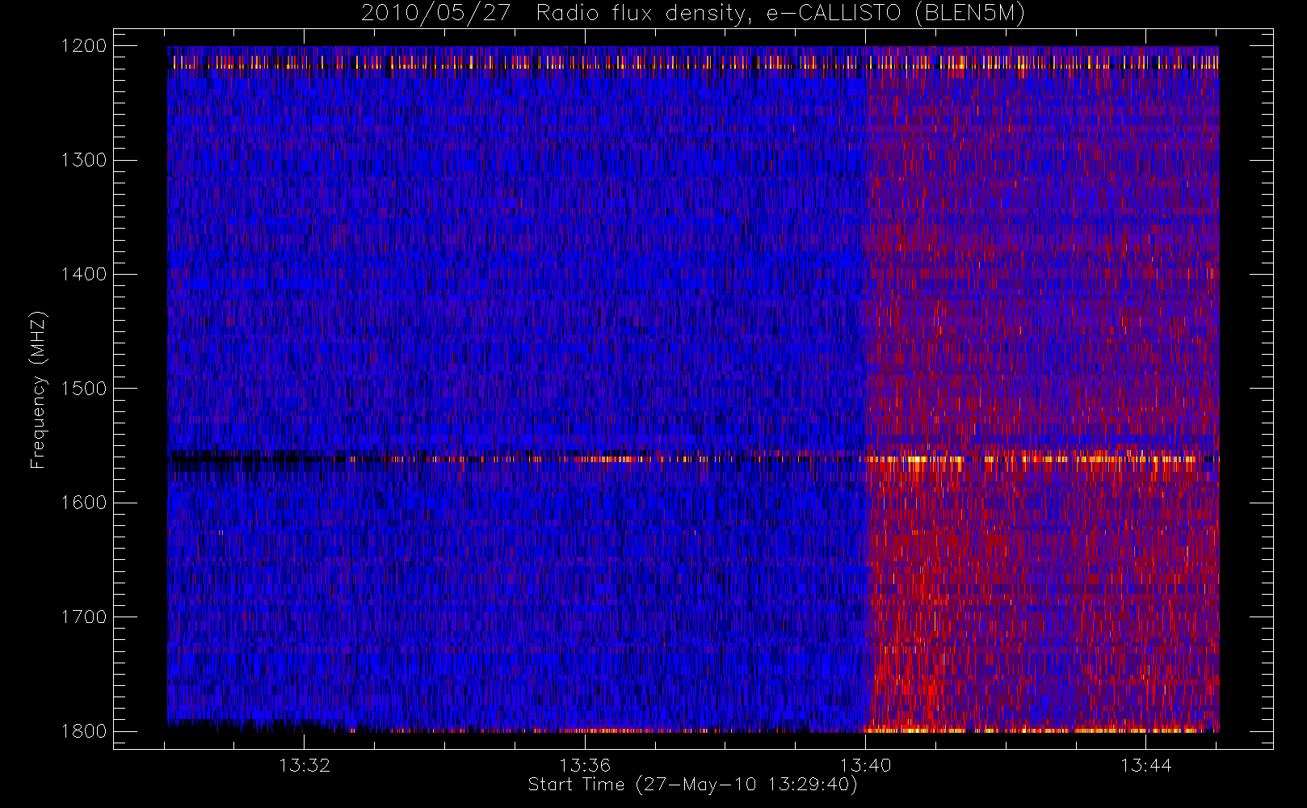Click the 13:40 time tick label
Image resolution: width=1307 pixels, height=808 pixels.
point(865,765)
